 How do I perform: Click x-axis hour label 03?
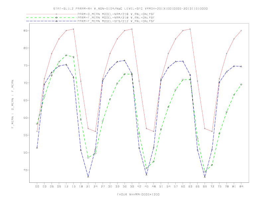click(x=44, y=186)
